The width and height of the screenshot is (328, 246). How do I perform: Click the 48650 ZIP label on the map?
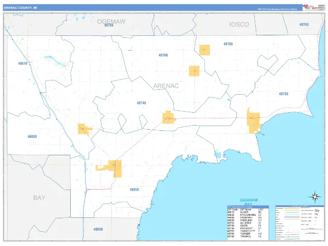98,229
